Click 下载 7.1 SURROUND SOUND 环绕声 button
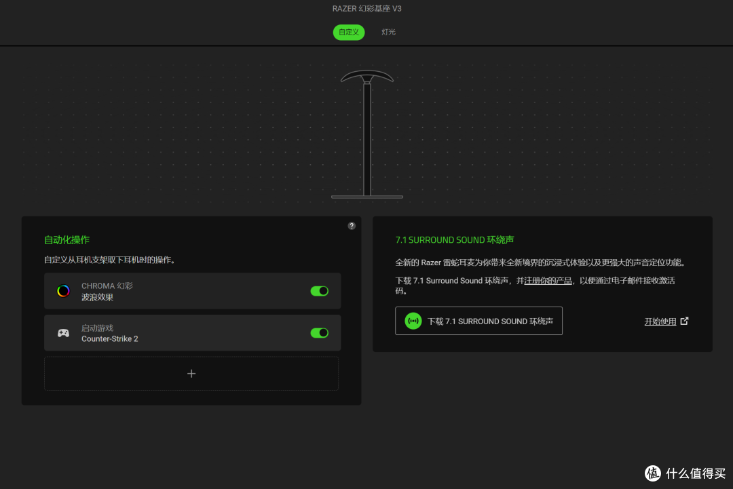Viewport: 733px width, 489px height. coord(478,321)
